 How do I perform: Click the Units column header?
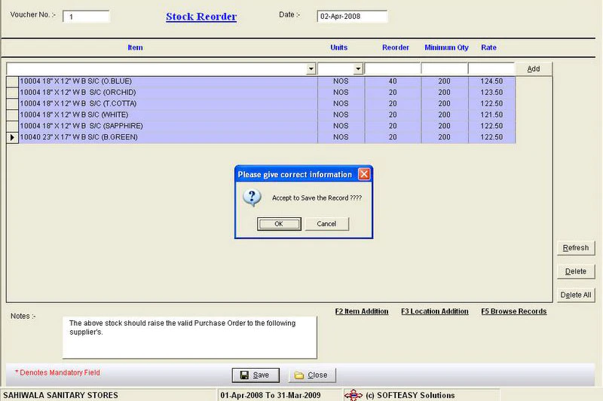pos(338,47)
